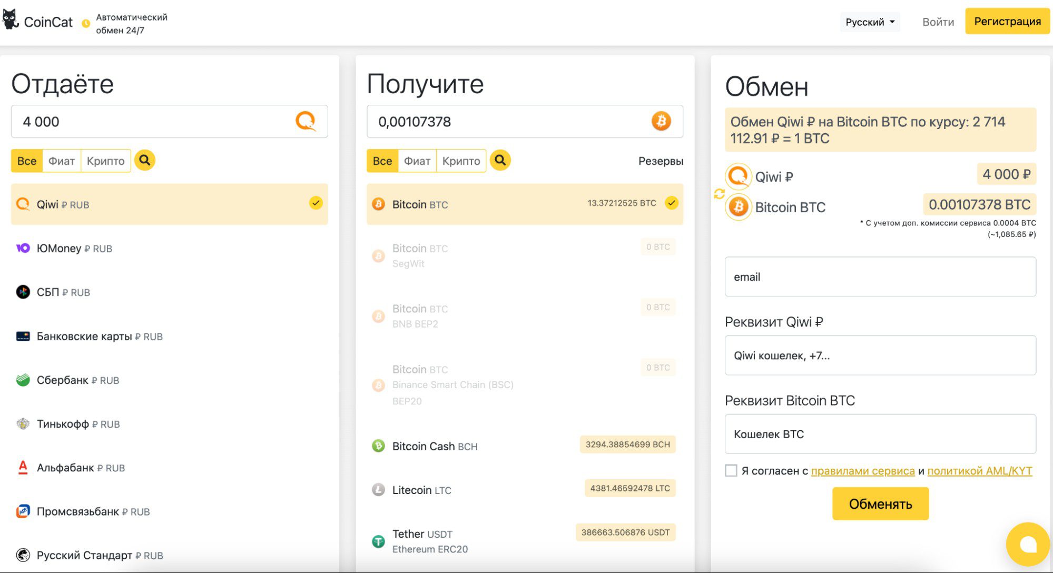The image size is (1053, 573).
Task: Click the 386663.506876 USDT reserve badge
Action: (625, 532)
